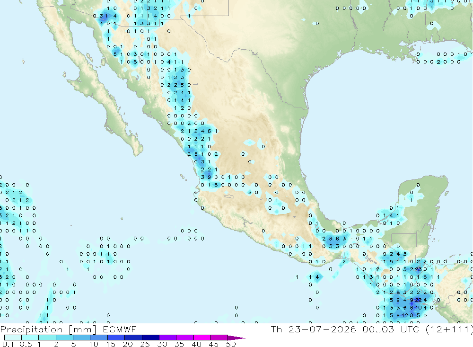Screen dimensions: 473x347
Task: Click the '23' precipitation value near Guatemala
Action: (418, 269)
